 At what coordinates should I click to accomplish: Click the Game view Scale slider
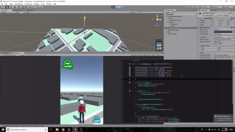34,55
